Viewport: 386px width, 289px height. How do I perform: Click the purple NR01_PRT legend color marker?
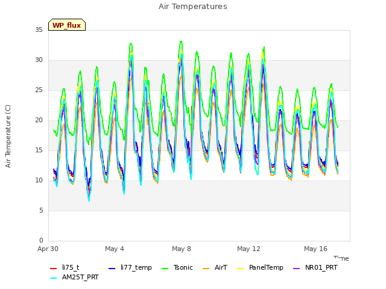click(297, 269)
